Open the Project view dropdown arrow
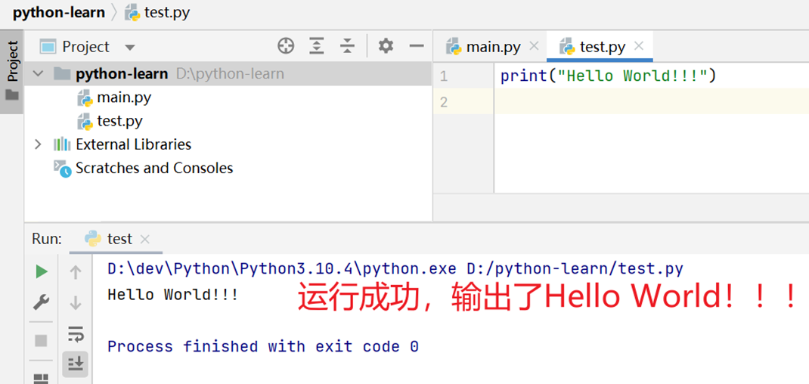809x384 pixels. (130, 48)
